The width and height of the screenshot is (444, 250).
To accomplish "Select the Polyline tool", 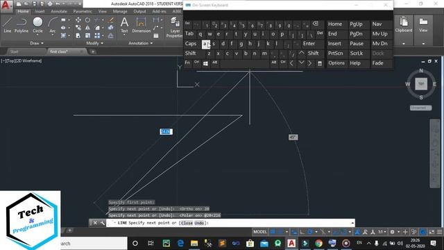I will 22,25.
